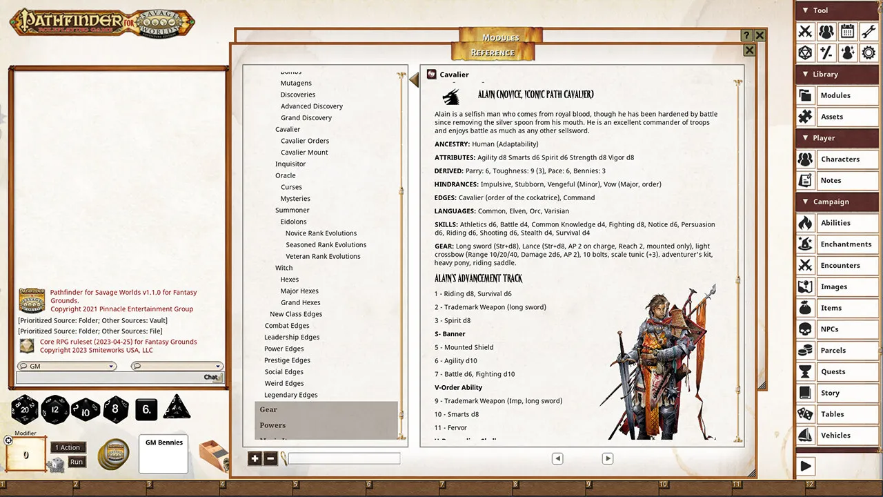Expand the Powers section in the index

point(326,425)
